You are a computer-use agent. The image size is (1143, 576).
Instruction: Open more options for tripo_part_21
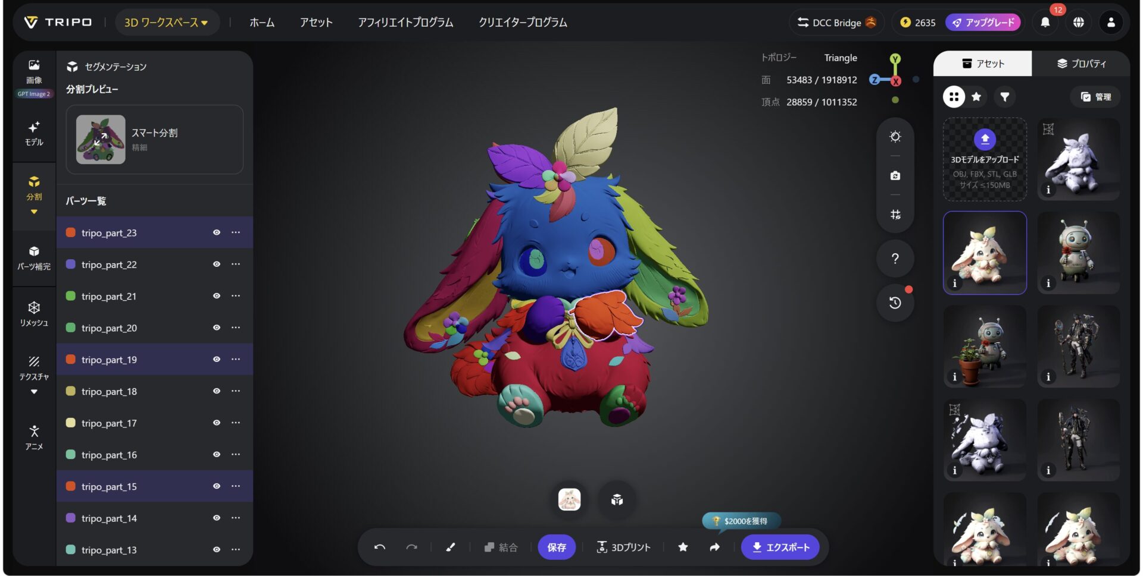tap(236, 296)
